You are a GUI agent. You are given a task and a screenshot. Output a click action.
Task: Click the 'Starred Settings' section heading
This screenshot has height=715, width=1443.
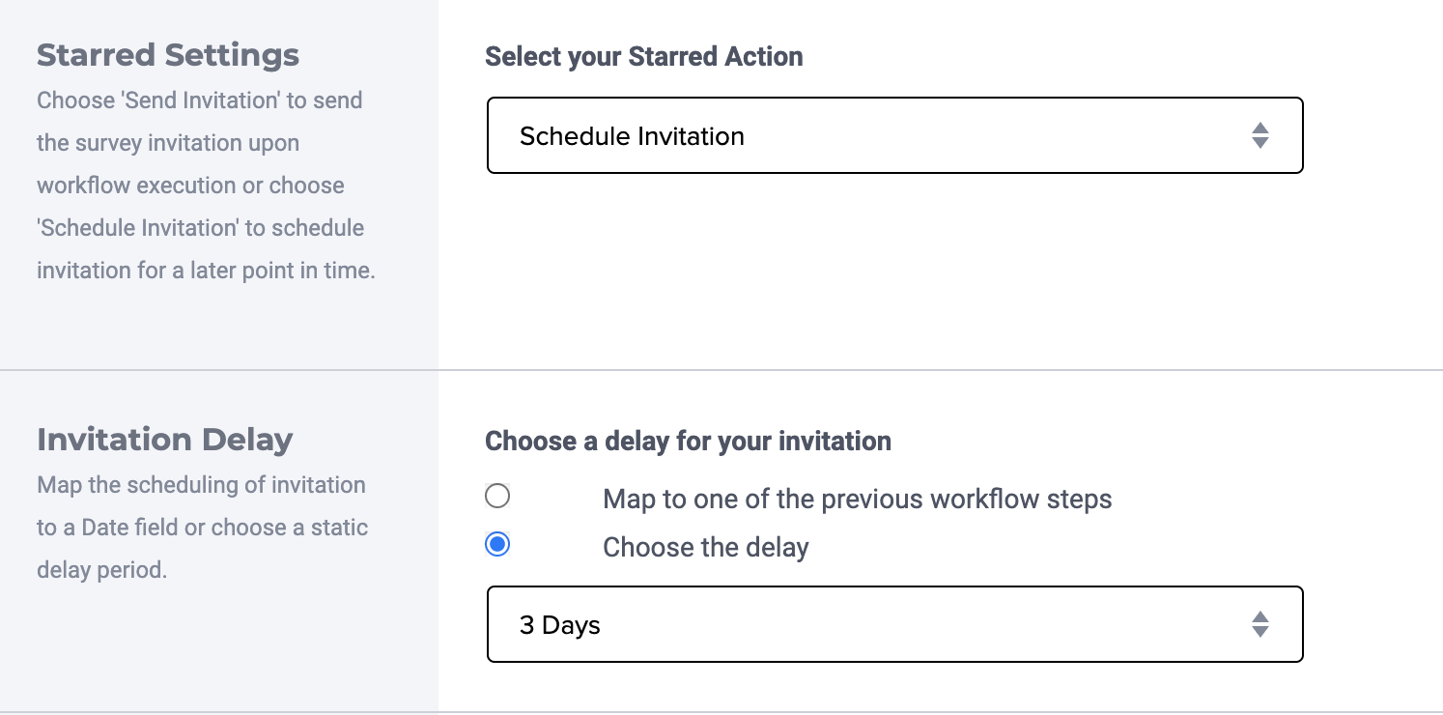coord(168,55)
